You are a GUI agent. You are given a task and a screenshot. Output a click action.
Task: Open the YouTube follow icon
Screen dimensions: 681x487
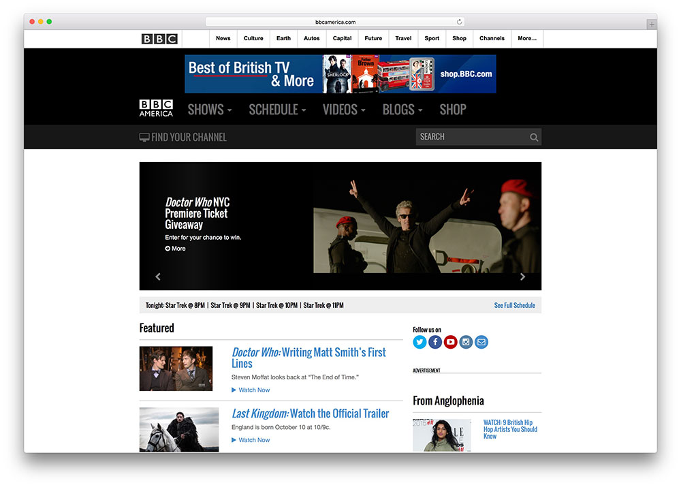click(x=450, y=342)
